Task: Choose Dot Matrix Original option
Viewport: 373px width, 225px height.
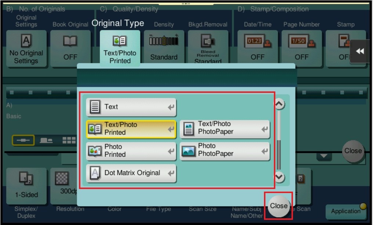Action: coord(131,173)
